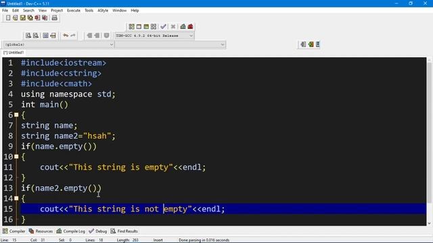Open the (globals) scope dropdown
The image size is (433, 243).
tap(58, 45)
